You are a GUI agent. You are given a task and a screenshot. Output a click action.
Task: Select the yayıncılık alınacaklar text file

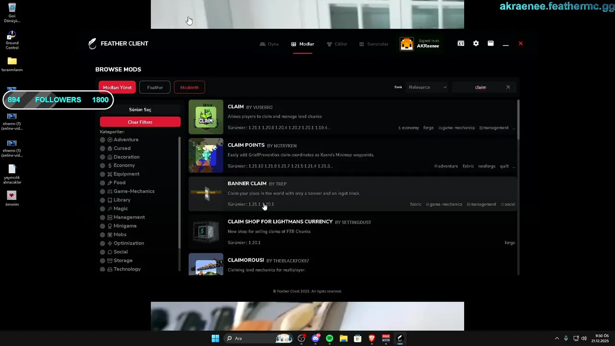[12, 174]
